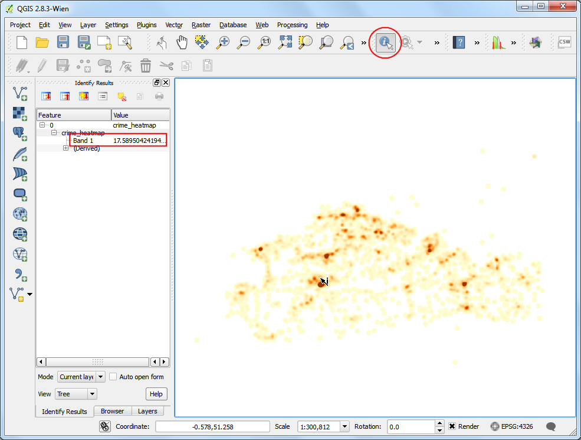581x440 pixels.
Task: Open the CSW catalog client icon
Action: [564, 43]
